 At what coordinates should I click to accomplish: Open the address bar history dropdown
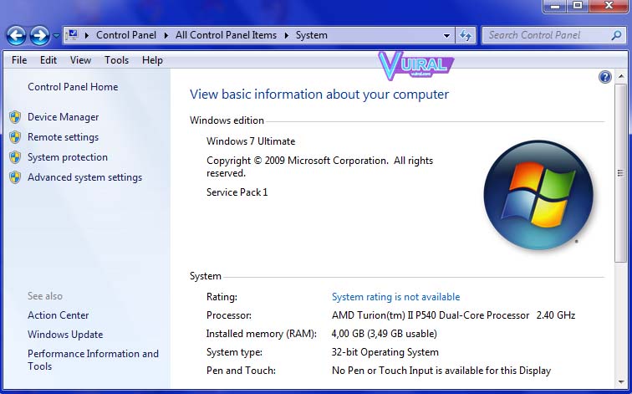point(446,35)
